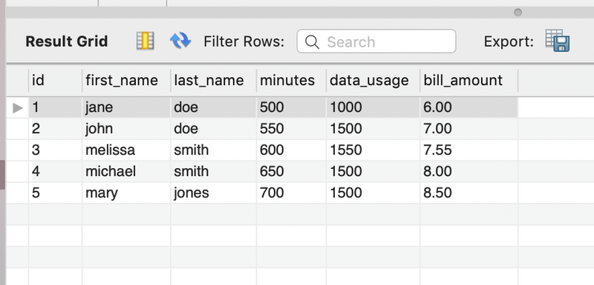Select the id cell 5
Image resolution: width=594 pixels, height=285 pixels.
tap(55, 193)
